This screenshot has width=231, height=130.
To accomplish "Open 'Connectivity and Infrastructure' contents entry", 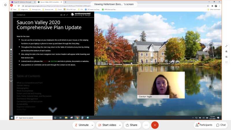I will click(29, 101).
